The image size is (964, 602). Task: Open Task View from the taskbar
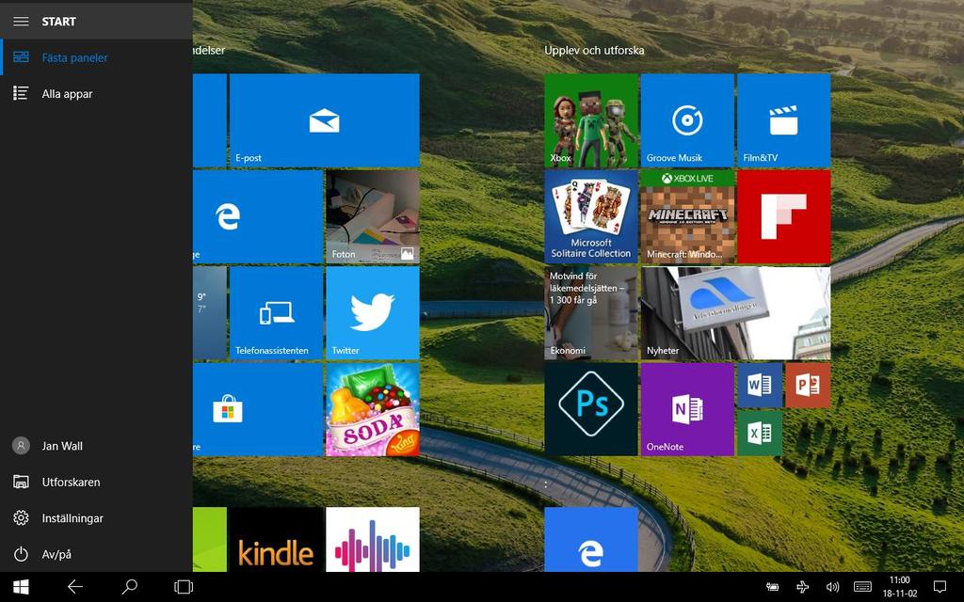click(184, 587)
